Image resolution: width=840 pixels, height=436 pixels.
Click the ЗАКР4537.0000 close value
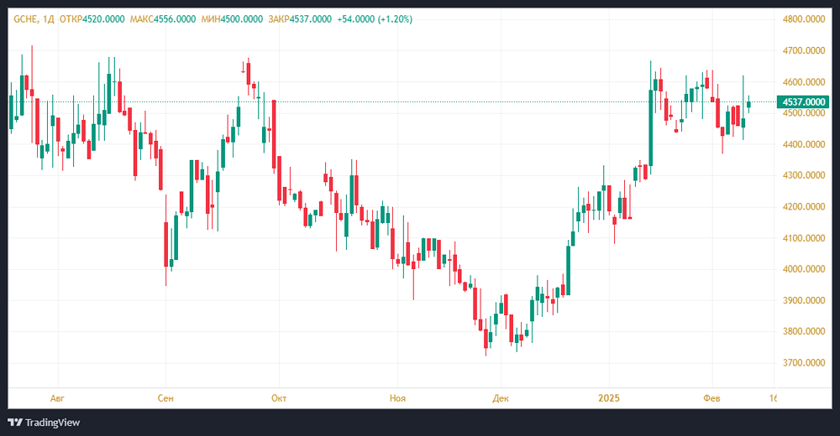coord(300,19)
